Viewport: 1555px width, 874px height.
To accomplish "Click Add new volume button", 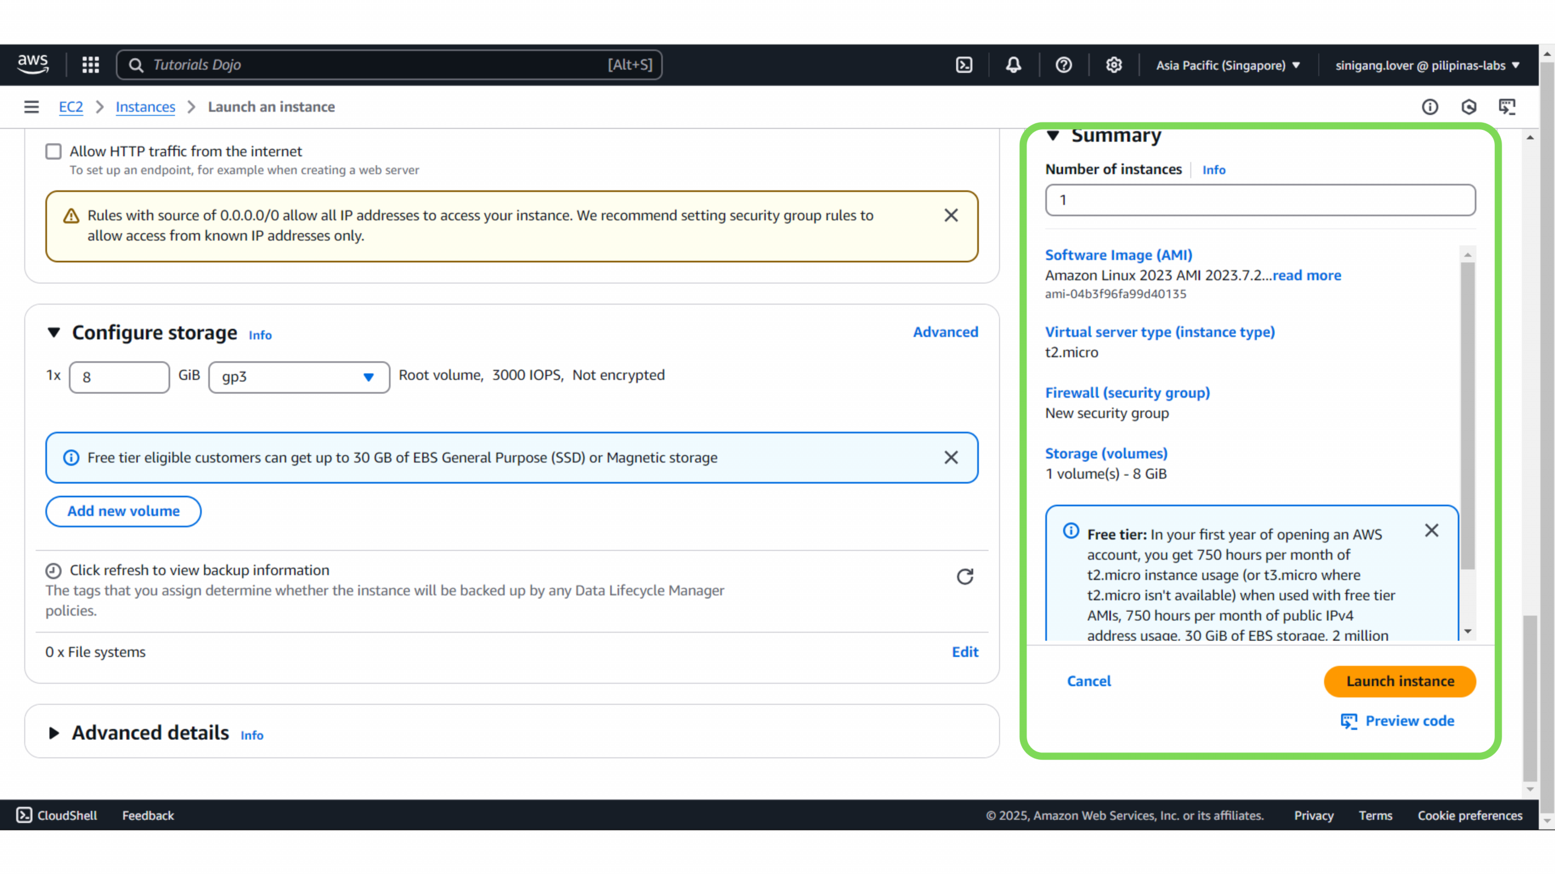I will [x=123, y=511].
